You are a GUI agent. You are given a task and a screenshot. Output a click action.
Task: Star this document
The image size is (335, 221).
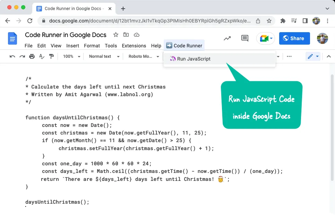click(115, 35)
